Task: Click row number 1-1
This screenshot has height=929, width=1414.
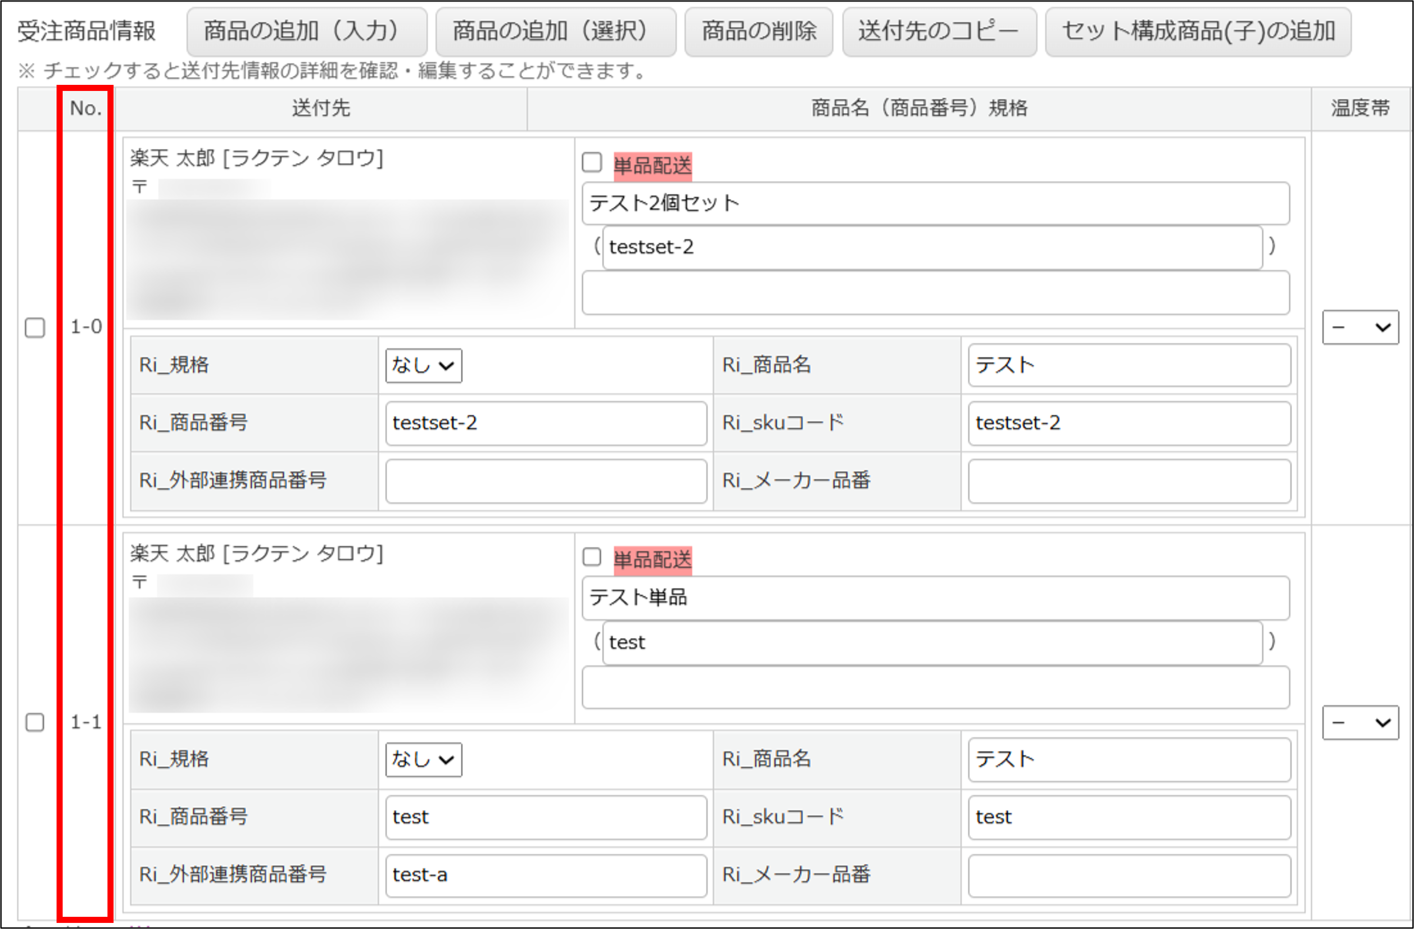Action: click(86, 722)
